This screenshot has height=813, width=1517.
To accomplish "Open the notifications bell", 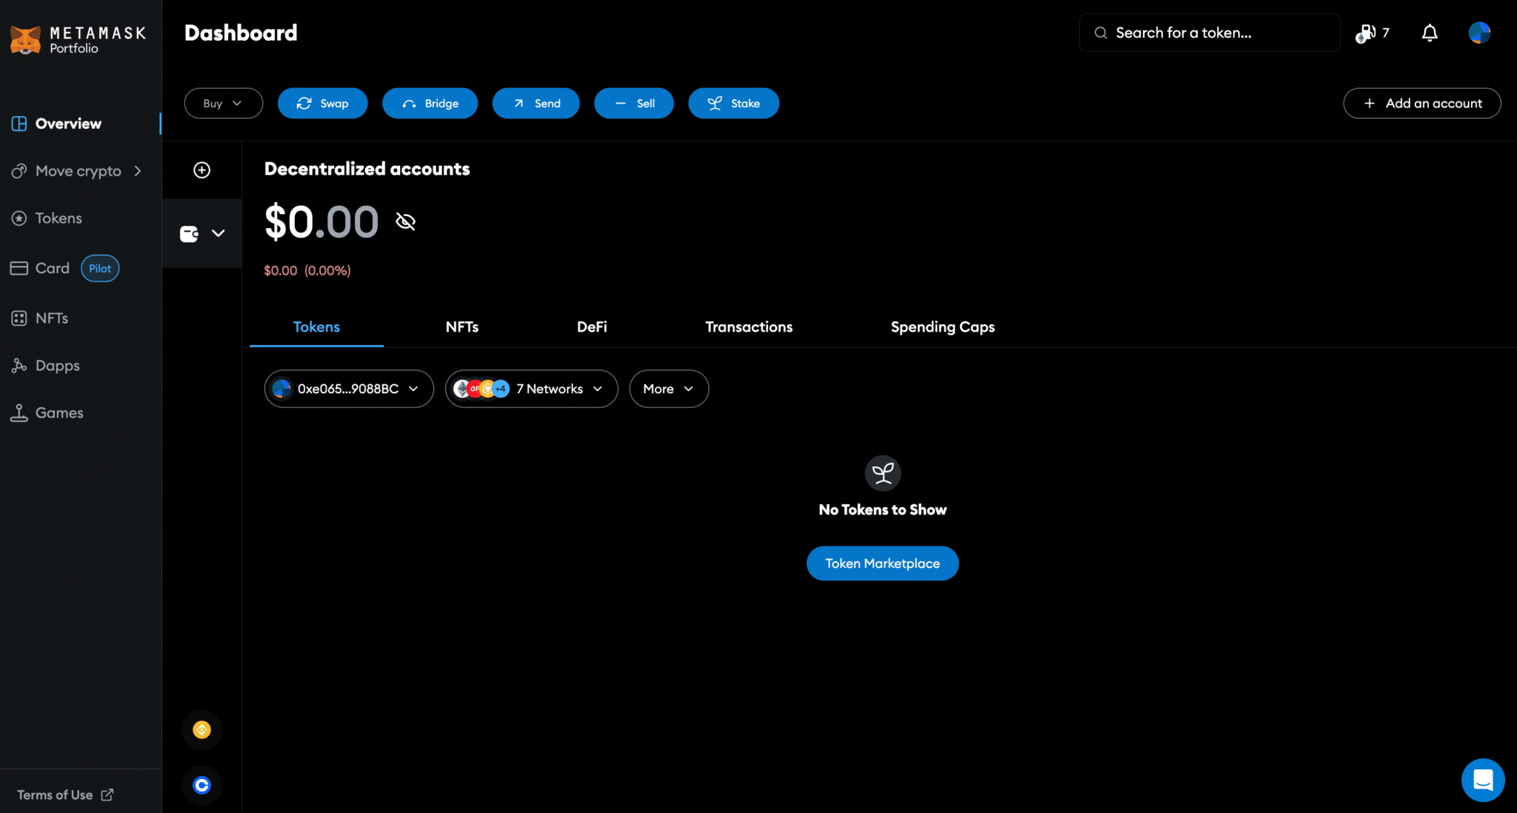I will click(x=1429, y=33).
